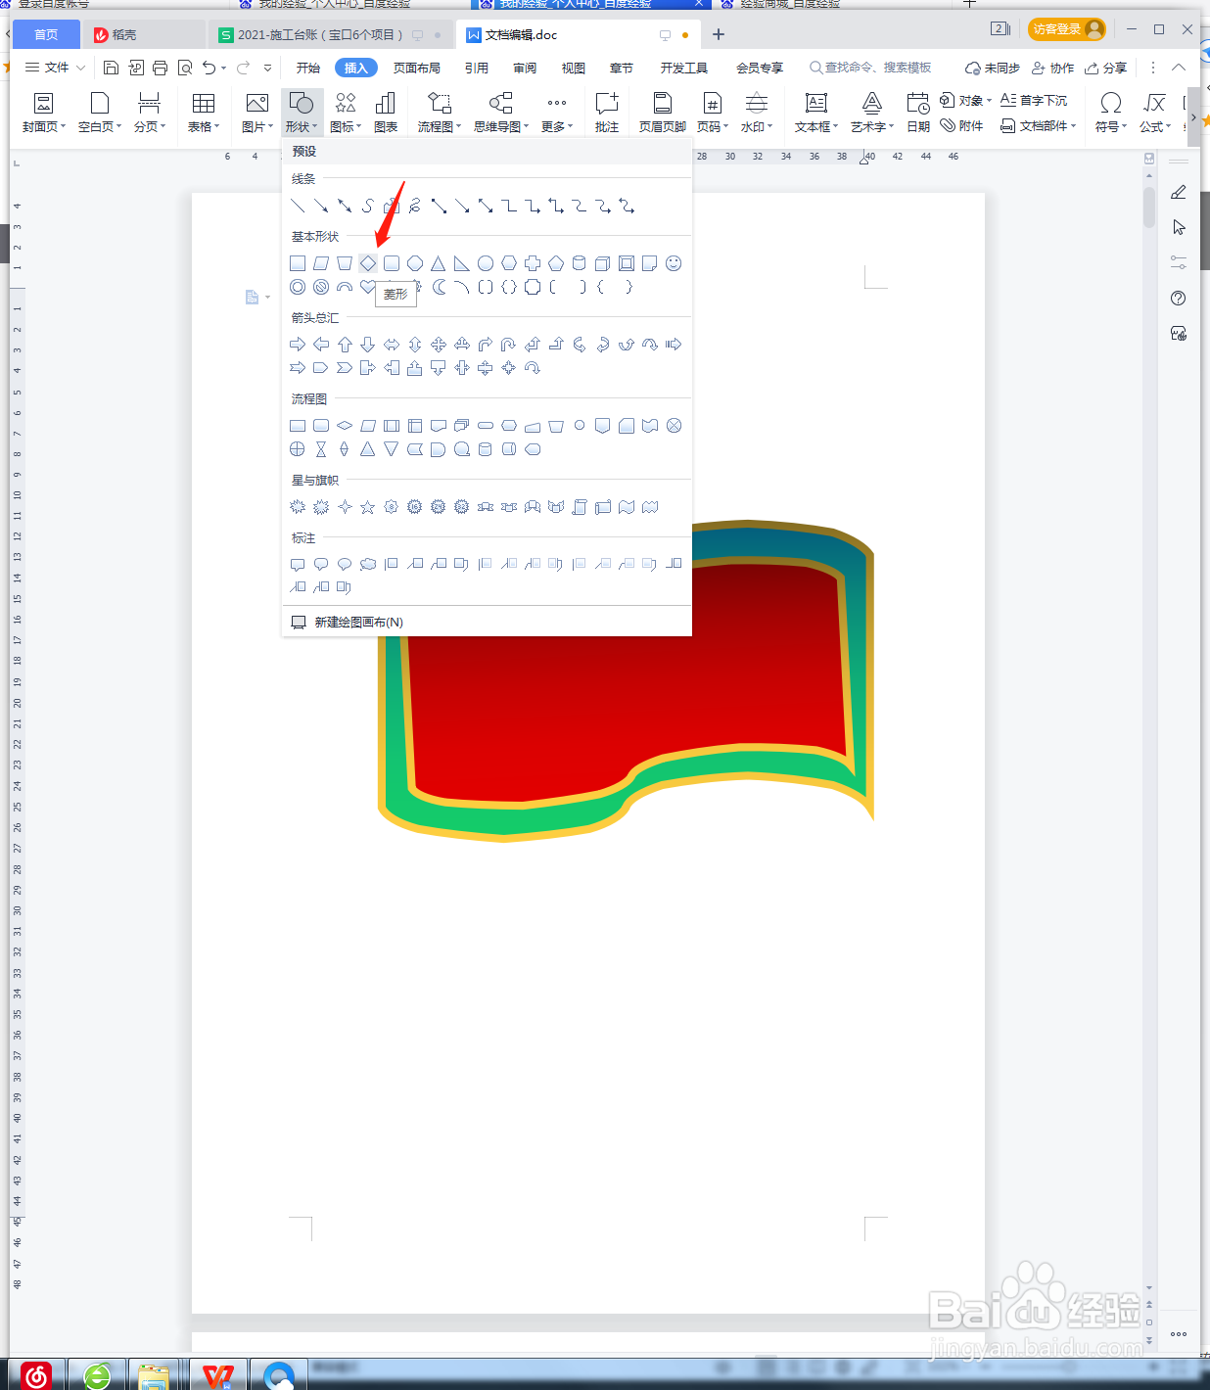Pick the smiley face shape

[x=674, y=263]
